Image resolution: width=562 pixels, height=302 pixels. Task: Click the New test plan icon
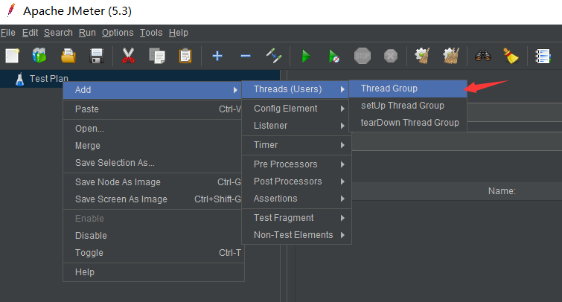pyautogui.click(x=12, y=56)
